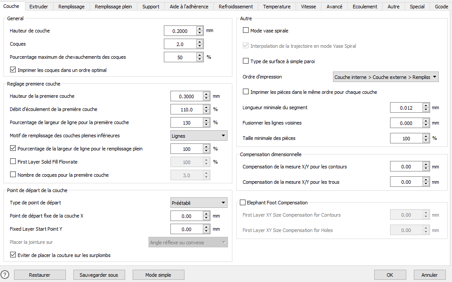Open the Support tab

click(x=151, y=7)
